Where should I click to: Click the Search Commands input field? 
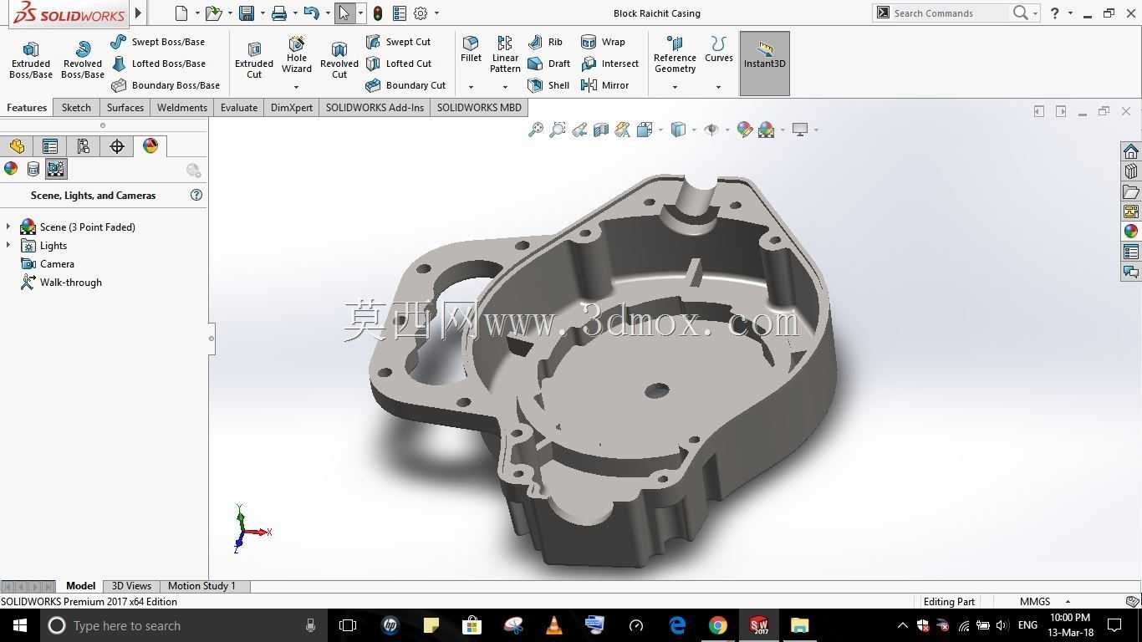(x=950, y=13)
